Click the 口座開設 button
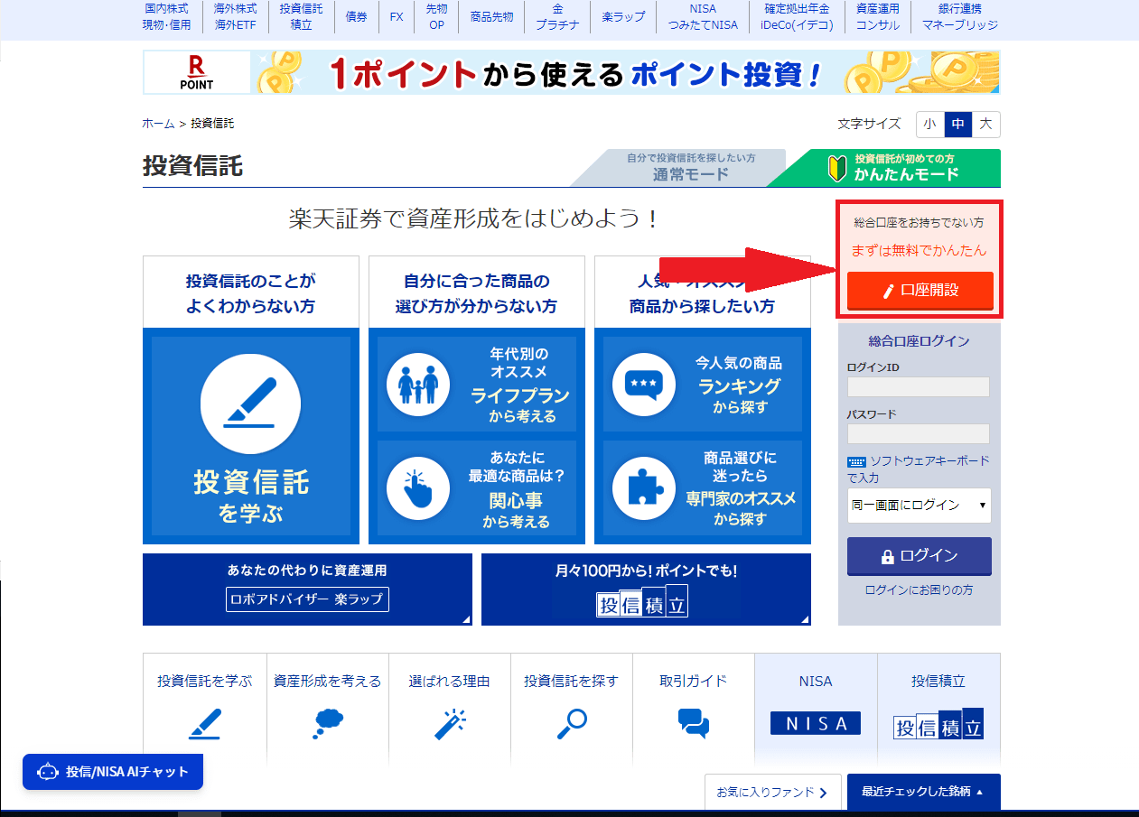 pyautogui.click(x=920, y=291)
